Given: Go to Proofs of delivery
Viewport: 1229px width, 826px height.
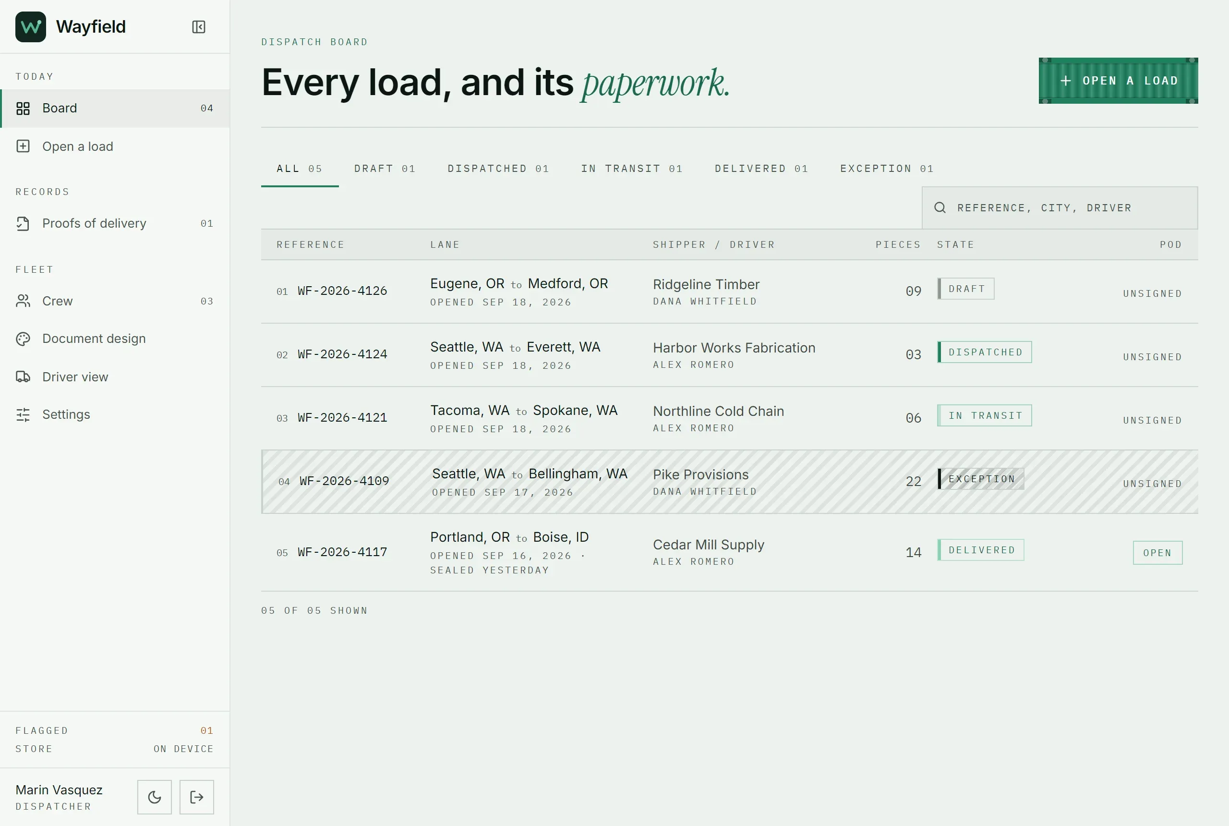Looking at the screenshot, I should pos(115,223).
